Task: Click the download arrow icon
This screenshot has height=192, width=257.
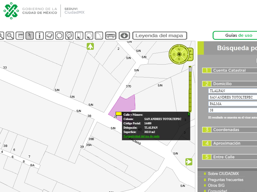Action: click(124, 36)
